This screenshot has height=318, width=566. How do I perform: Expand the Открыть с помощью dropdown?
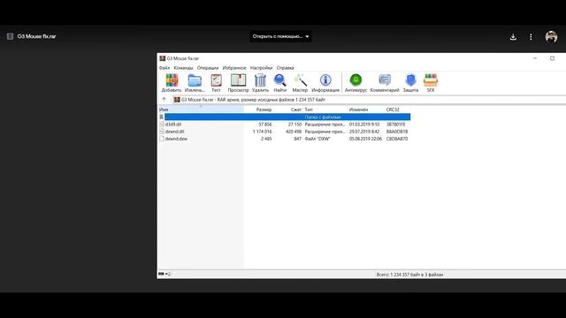coord(280,36)
